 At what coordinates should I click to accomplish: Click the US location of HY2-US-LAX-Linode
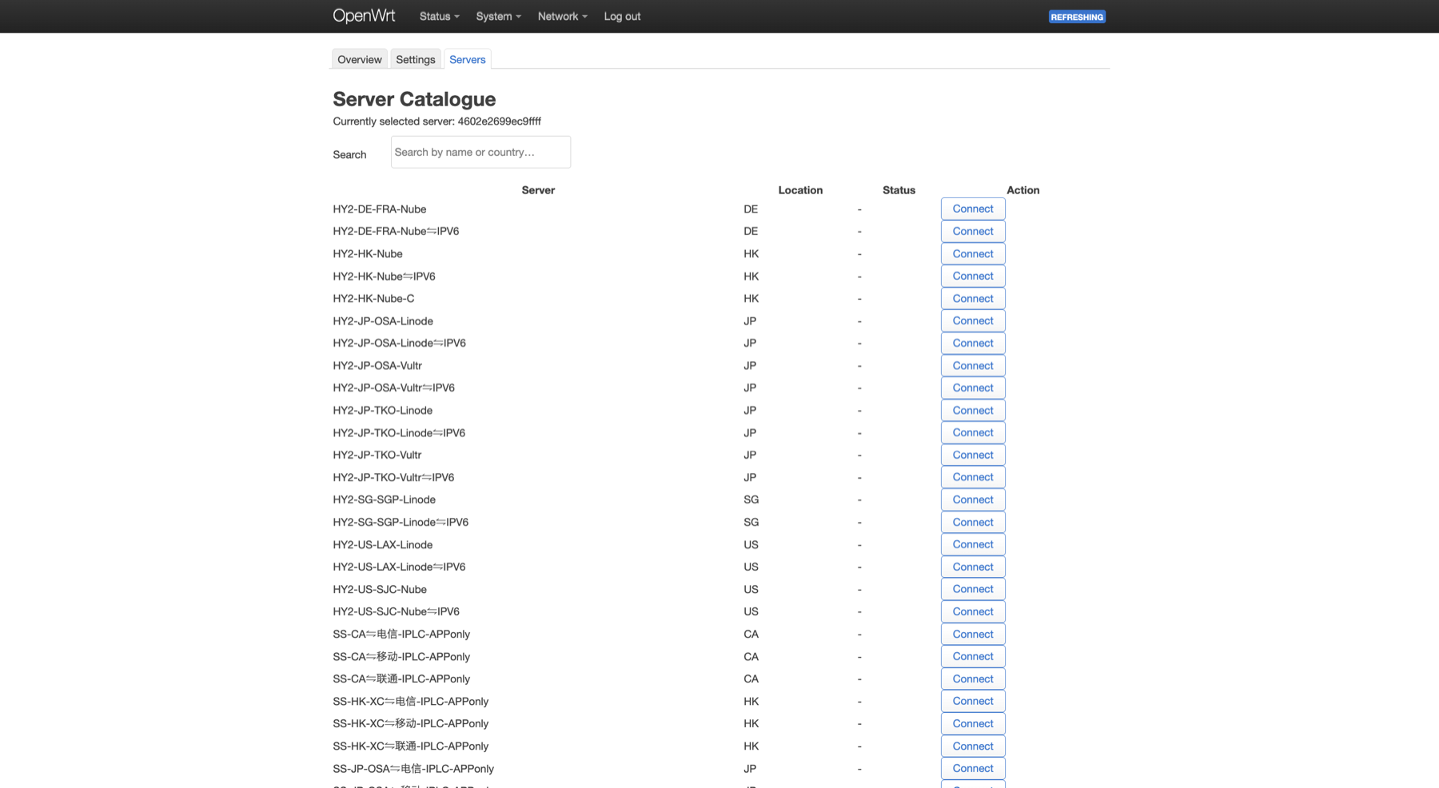751,545
